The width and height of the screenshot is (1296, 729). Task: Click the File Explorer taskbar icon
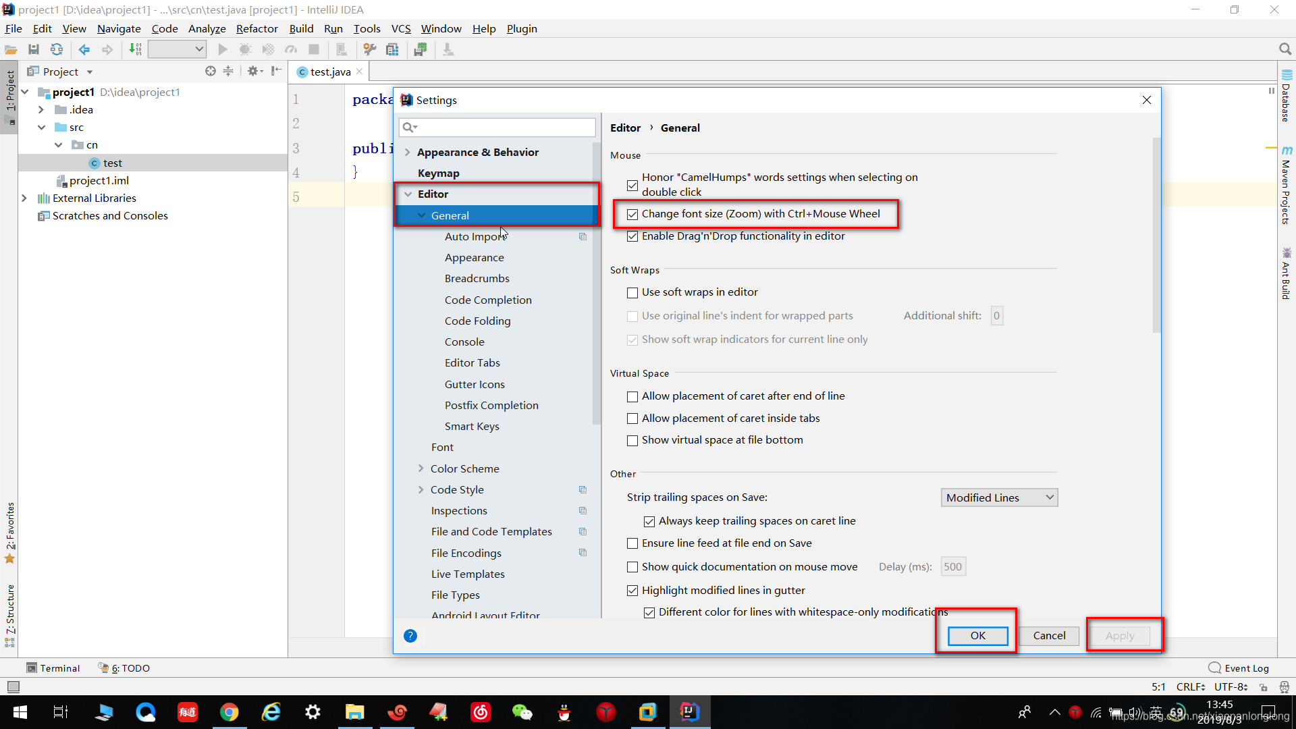pos(355,712)
